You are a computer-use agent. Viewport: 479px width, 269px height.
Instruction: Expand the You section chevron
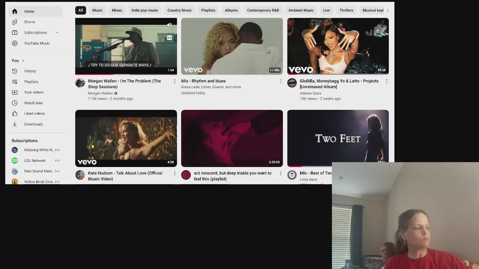coord(23,61)
